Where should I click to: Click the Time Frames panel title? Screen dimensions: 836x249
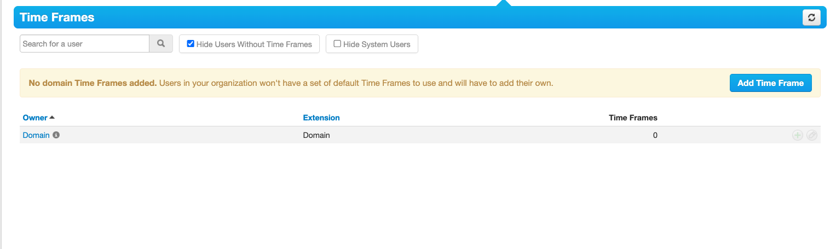pyautogui.click(x=57, y=18)
